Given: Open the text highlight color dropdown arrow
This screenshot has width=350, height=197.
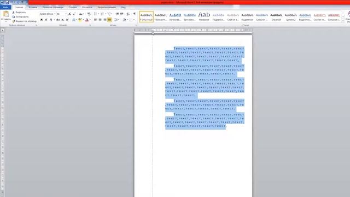Looking at the screenshot, I should [83, 20].
